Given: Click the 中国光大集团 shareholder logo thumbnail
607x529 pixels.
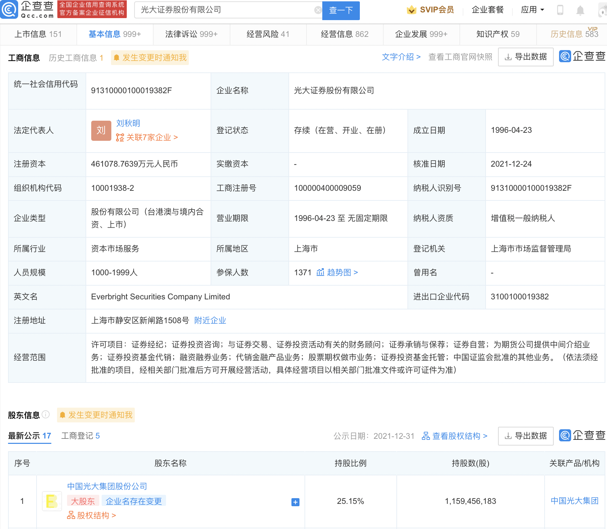Looking at the screenshot, I should (x=52, y=501).
